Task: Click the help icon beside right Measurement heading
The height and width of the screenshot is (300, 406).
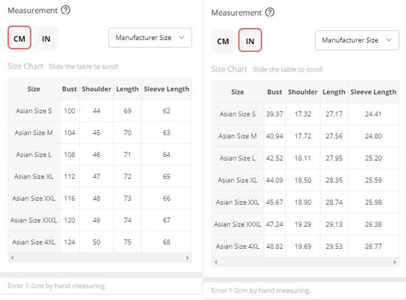Action: click(x=270, y=13)
